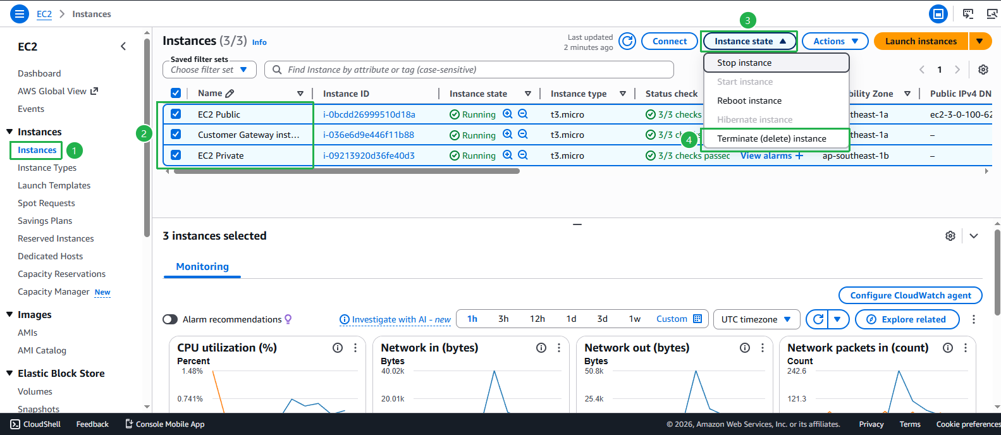
Task: Click the instances horizontal scrollbar
Action: click(347, 171)
